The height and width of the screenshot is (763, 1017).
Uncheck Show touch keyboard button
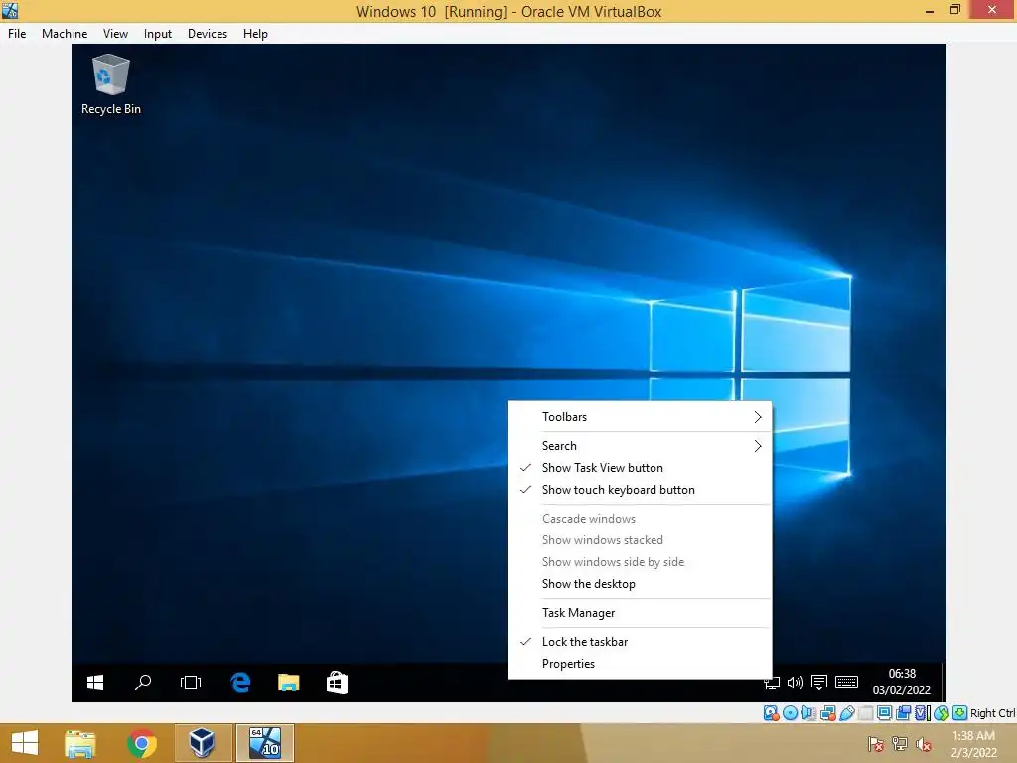pyautogui.click(x=641, y=490)
